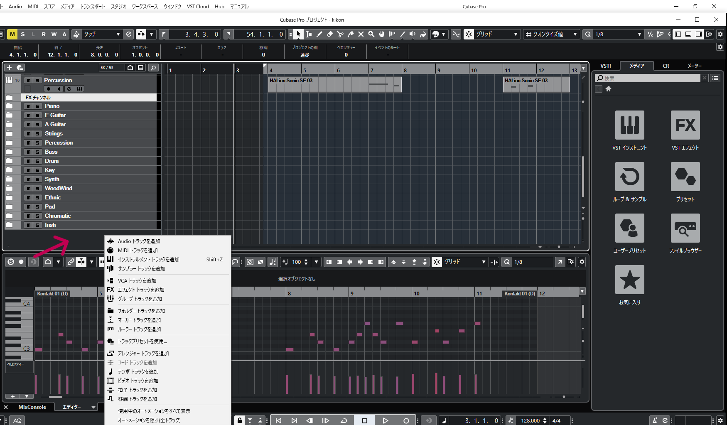The image size is (727, 425).
Task: Click the arrangement horizontal zoom slider
Action: click(559, 247)
